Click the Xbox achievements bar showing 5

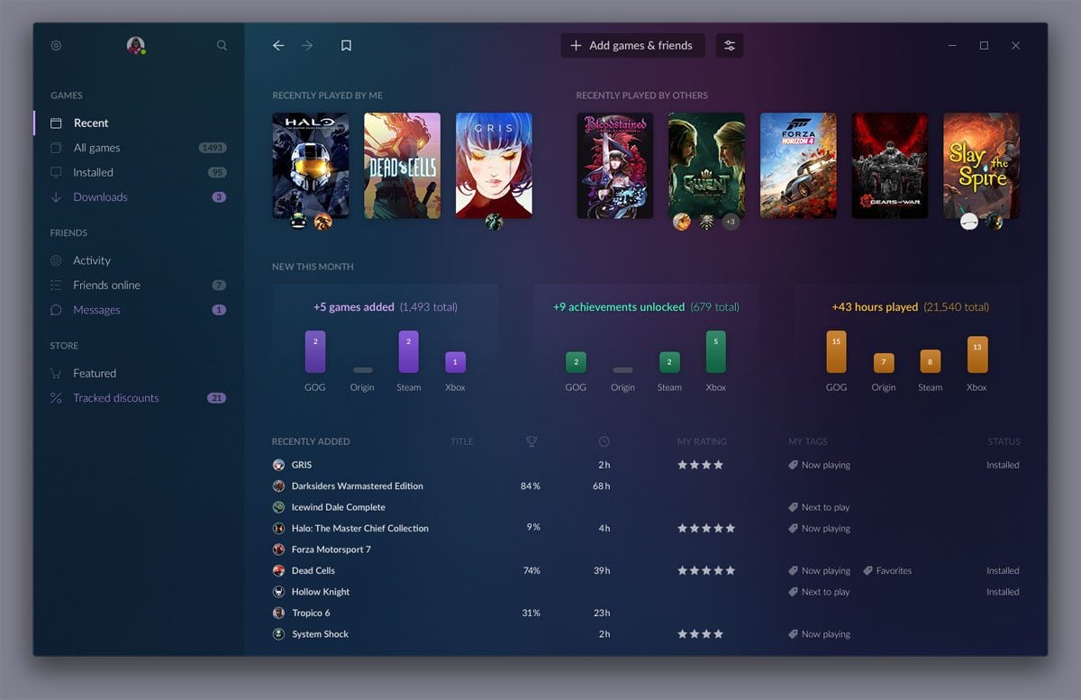(716, 352)
